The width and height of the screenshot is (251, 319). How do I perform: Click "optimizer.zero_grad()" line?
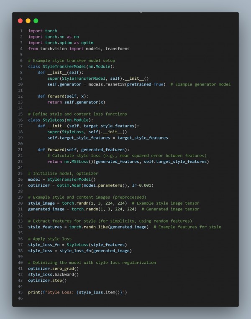point(54,268)
